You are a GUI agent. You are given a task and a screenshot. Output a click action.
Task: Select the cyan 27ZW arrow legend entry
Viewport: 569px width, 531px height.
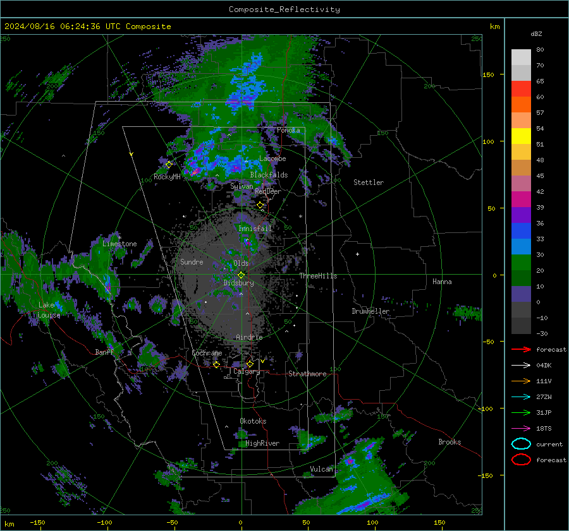521,397
